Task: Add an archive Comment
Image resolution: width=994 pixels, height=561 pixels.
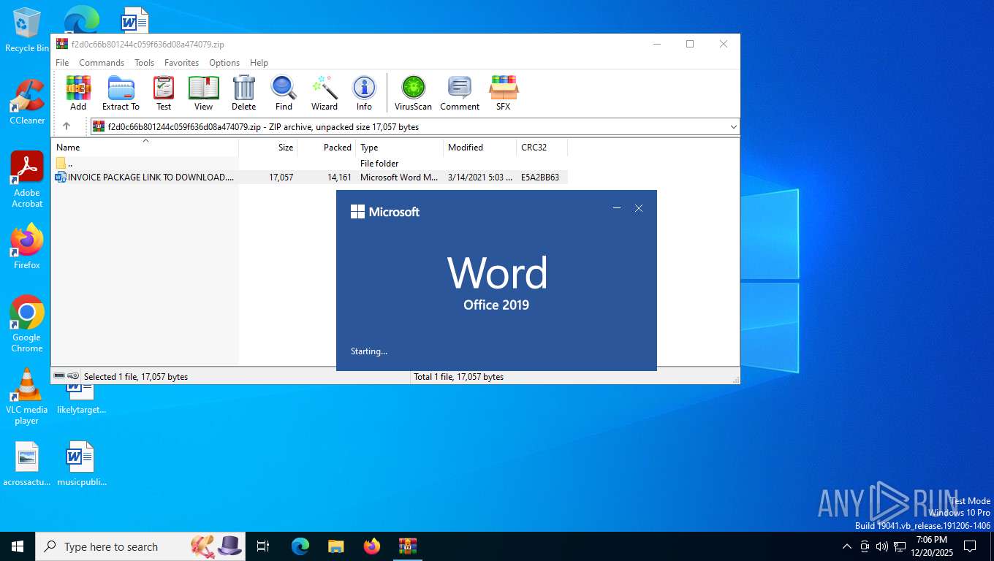Action: pyautogui.click(x=460, y=93)
